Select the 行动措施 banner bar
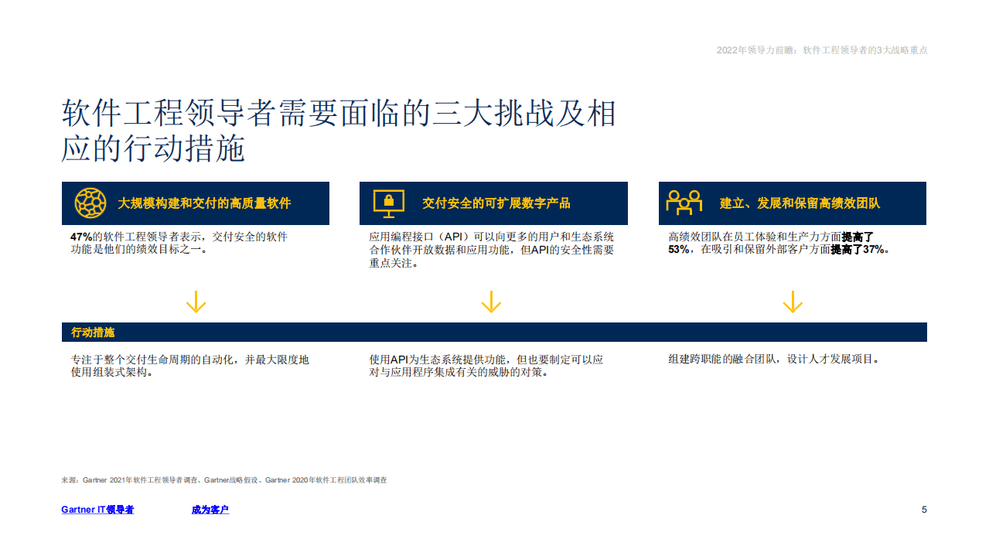Screen dimensions: 989x556 [x=494, y=332]
